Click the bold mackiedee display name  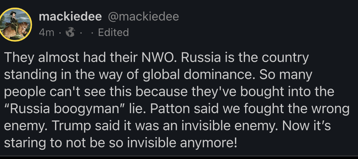(x=70, y=17)
